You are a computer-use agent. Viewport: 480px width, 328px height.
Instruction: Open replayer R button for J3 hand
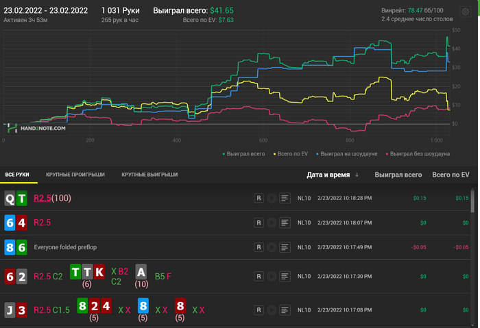point(259,310)
